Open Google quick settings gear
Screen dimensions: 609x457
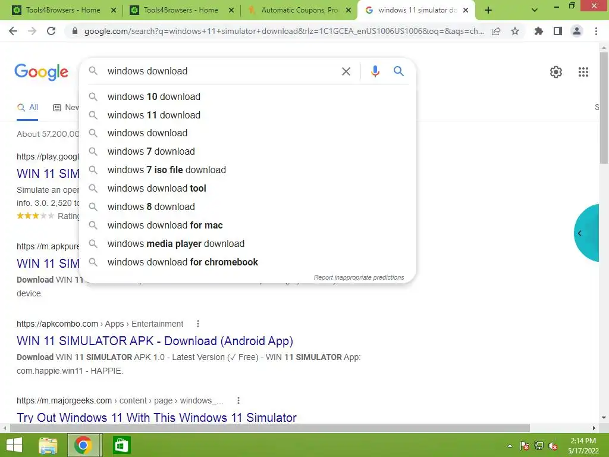click(556, 72)
